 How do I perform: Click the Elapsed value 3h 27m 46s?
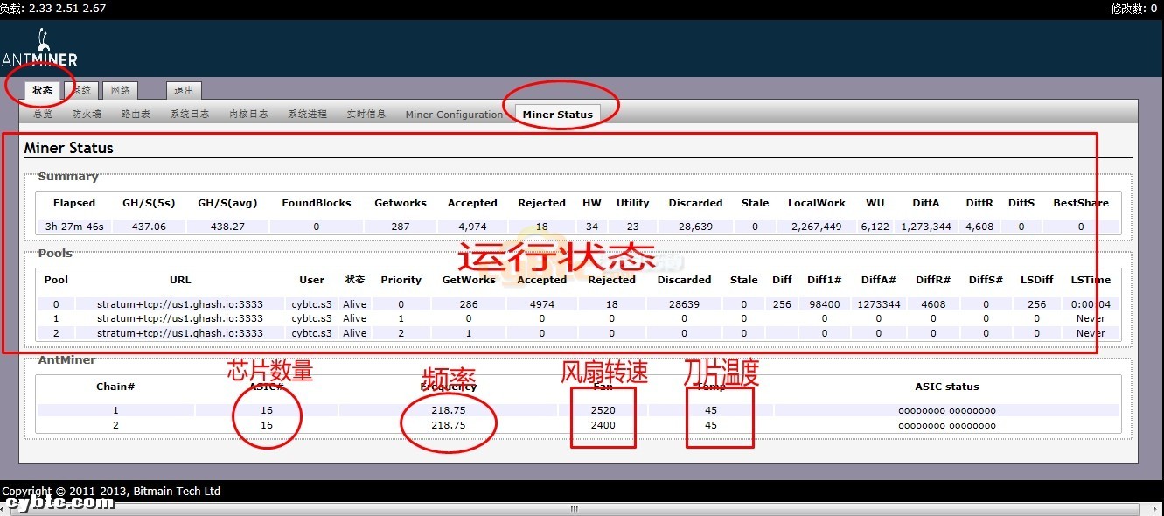tap(74, 227)
